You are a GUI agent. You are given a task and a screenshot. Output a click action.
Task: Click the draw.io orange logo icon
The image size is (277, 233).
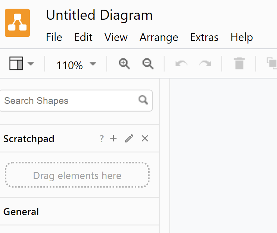[x=17, y=23]
